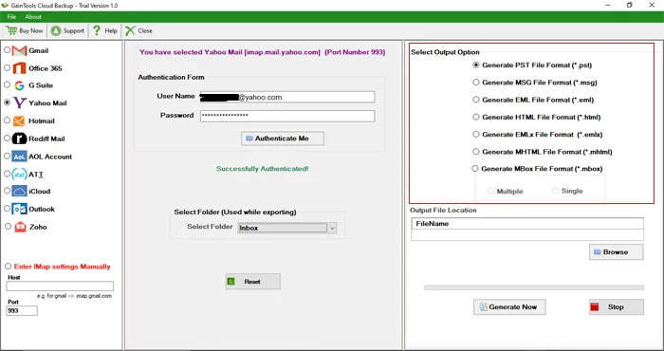Click the Close X icon in toolbar
Viewport: 664px width, 351px height.
[x=130, y=30]
